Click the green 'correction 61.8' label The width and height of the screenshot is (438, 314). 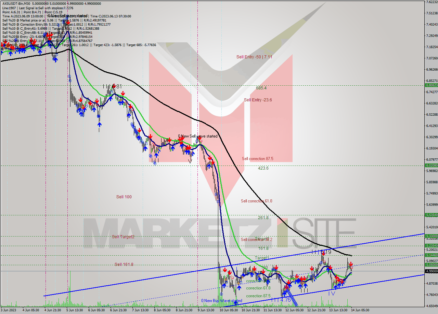tap(258, 288)
